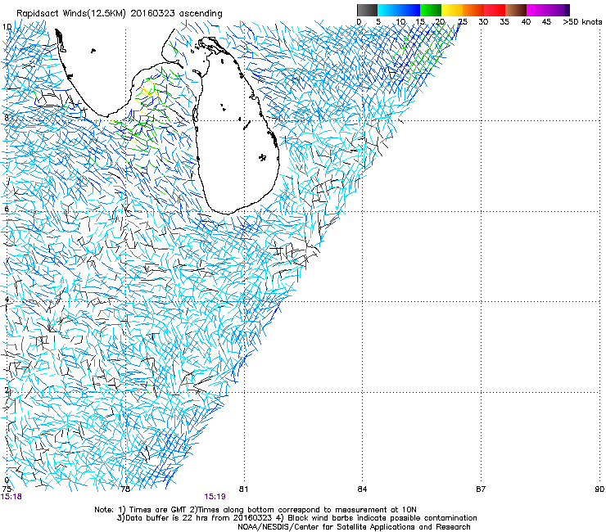Click the '45' legend scale label
Viewport: 606px width, 532px height.
click(x=546, y=22)
